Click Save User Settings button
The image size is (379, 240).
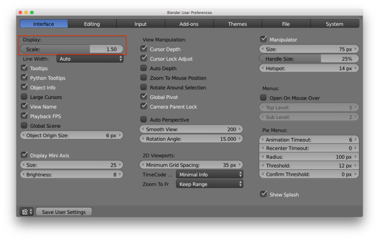[64, 212]
